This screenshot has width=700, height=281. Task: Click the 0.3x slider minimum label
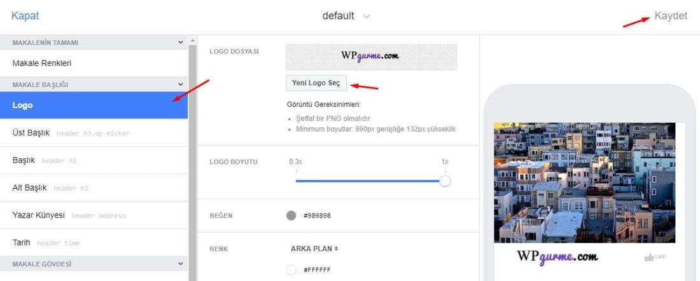pyautogui.click(x=295, y=161)
